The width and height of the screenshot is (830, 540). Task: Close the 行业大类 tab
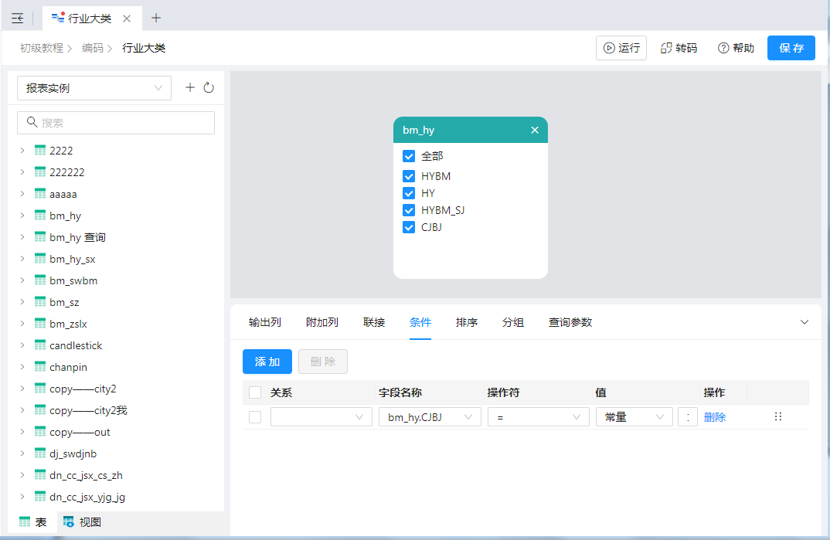tap(127, 19)
